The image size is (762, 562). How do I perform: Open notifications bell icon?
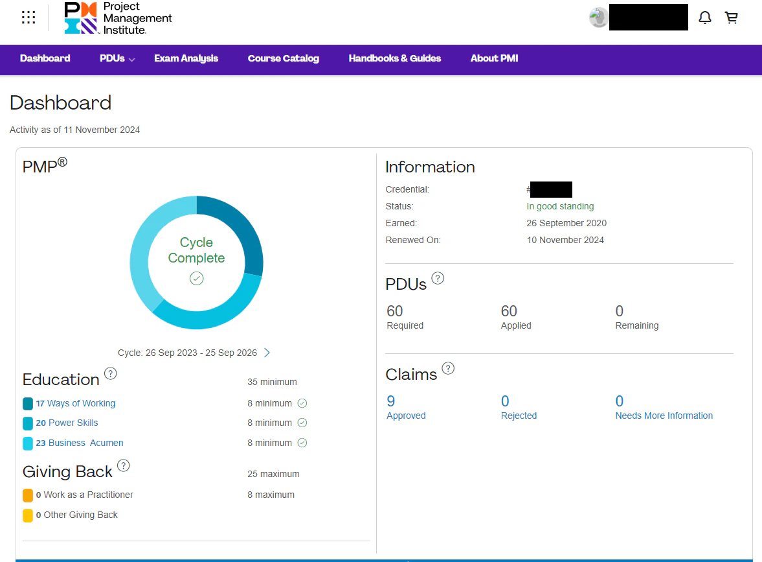[x=704, y=18]
